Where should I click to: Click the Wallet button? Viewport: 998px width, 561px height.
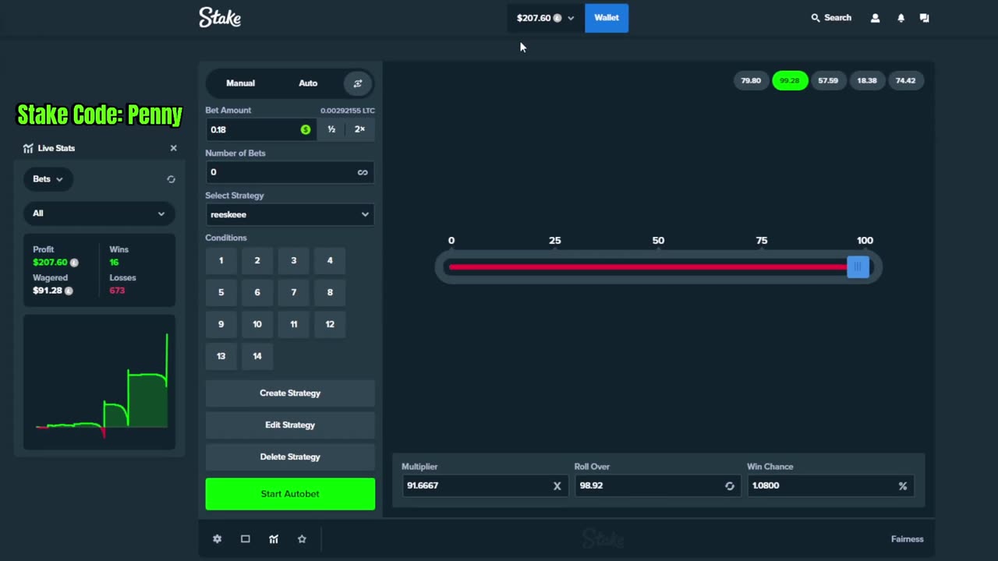(x=607, y=18)
